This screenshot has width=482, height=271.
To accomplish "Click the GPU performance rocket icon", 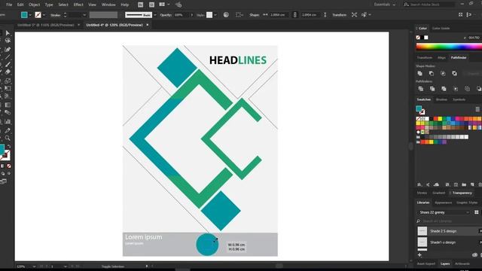I will point(178,5).
